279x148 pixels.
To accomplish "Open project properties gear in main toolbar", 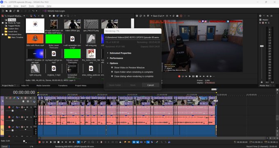I will 18,11.
